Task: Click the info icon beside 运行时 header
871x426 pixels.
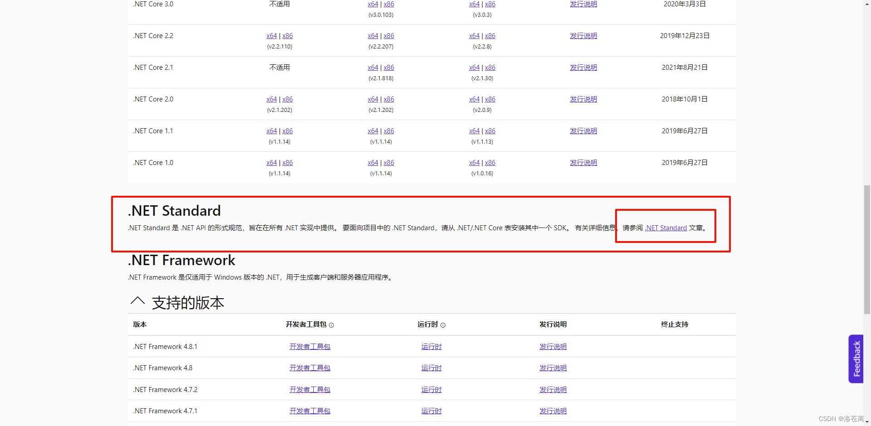Action: point(443,325)
